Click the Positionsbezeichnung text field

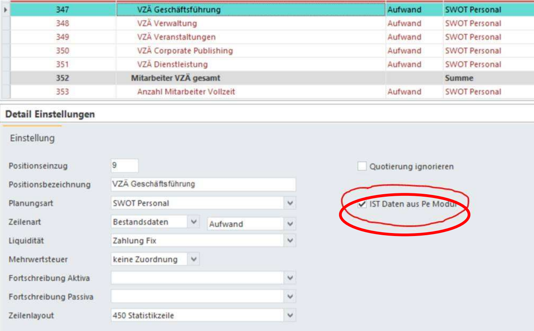tap(203, 184)
